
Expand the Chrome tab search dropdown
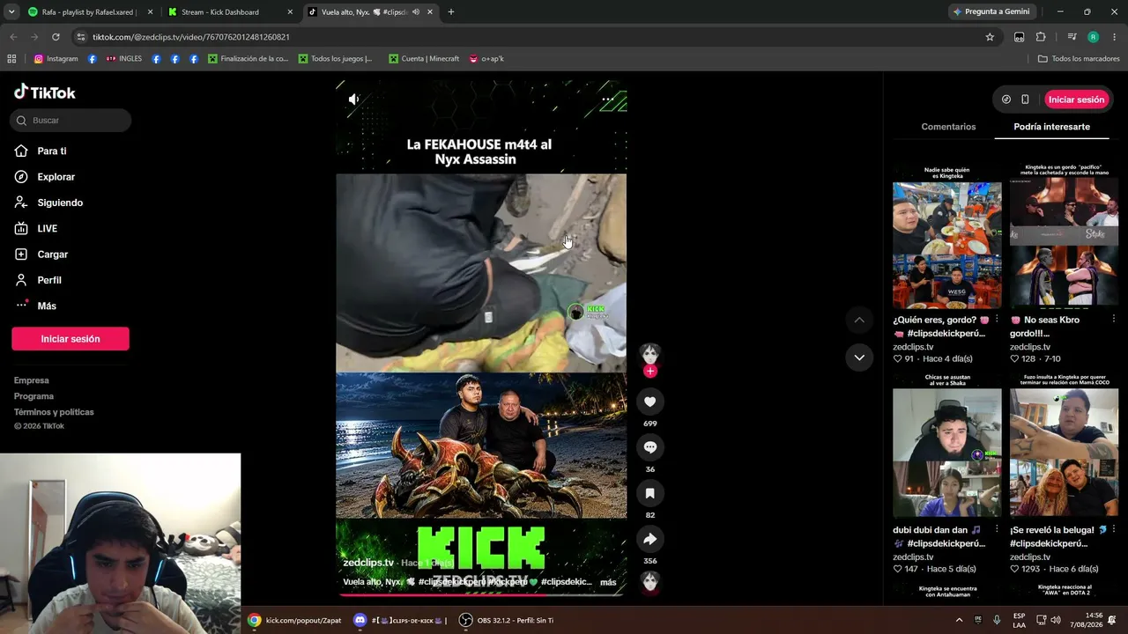tap(11, 12)
